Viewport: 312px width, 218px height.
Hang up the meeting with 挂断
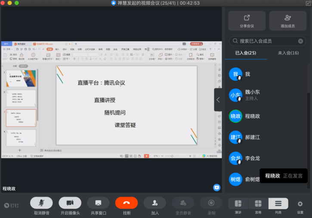[x=127, y=203]
